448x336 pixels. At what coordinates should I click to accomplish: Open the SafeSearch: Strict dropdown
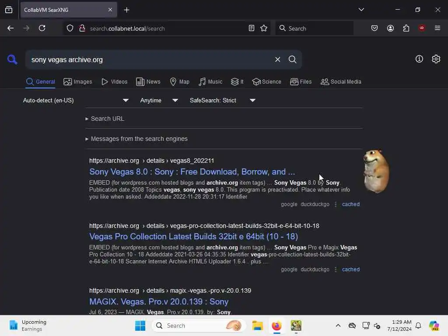click(x=223, y=100)
